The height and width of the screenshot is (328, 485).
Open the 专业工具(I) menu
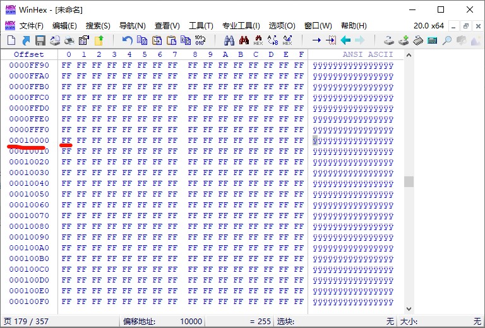tap(241, 26)
